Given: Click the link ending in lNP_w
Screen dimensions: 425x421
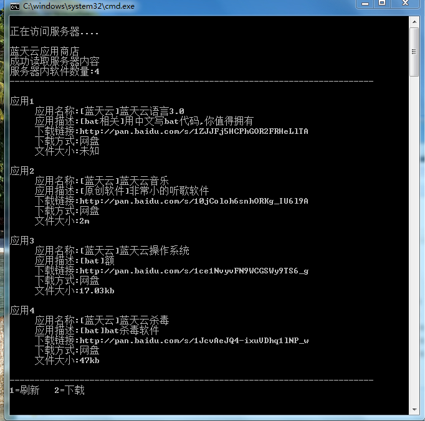Looking at the screenshot, I should [194, 341].
